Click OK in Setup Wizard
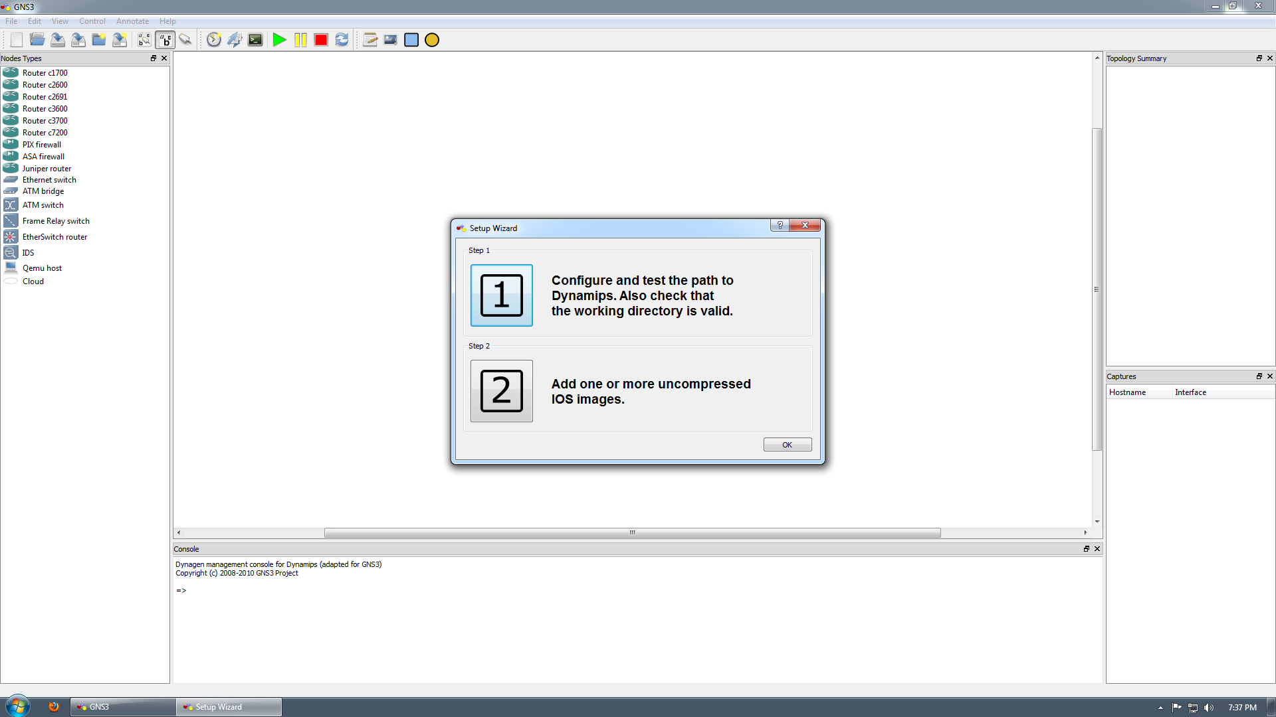The height and width of the screenshot is (717, 1276). pyautogui.click(x=788, y=445)
